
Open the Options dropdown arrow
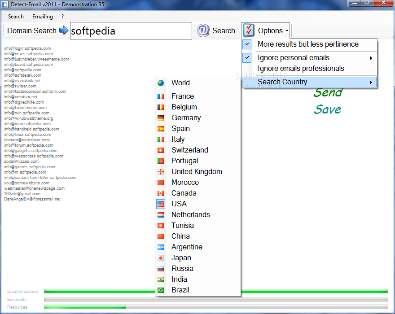tap(287, 31)
